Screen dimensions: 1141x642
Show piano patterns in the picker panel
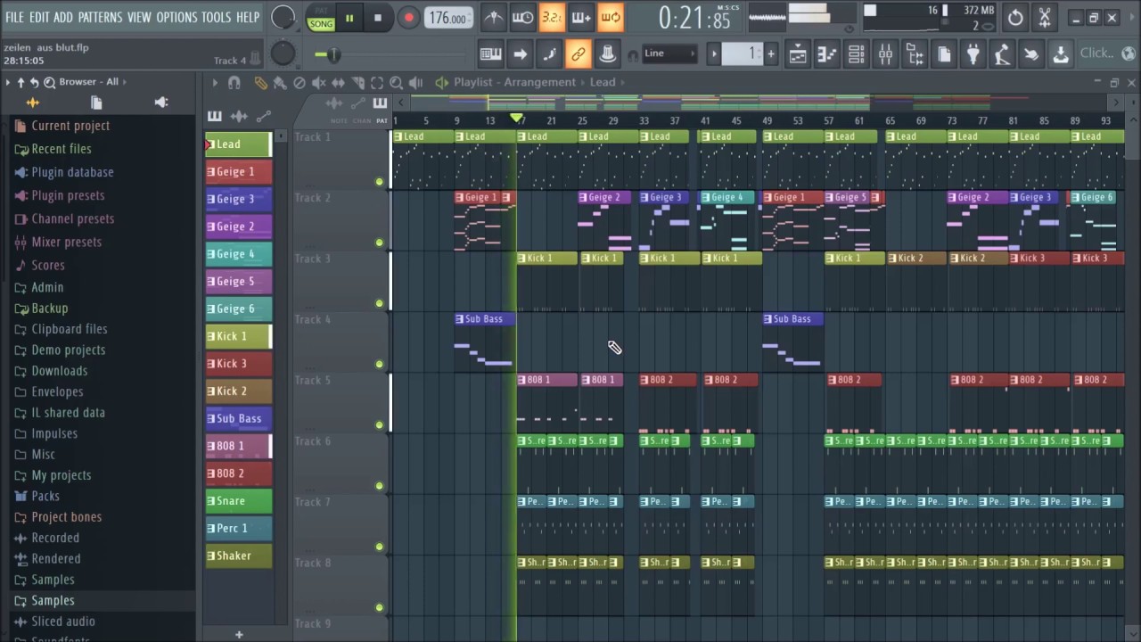pyautogui.click(x=215, y=116)
